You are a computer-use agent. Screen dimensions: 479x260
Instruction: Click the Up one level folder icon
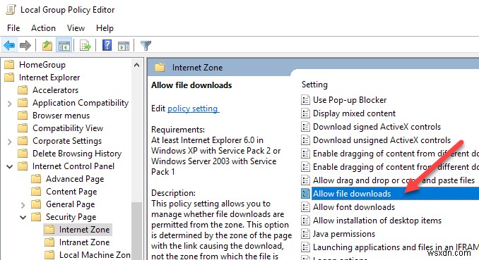[47, 46]
